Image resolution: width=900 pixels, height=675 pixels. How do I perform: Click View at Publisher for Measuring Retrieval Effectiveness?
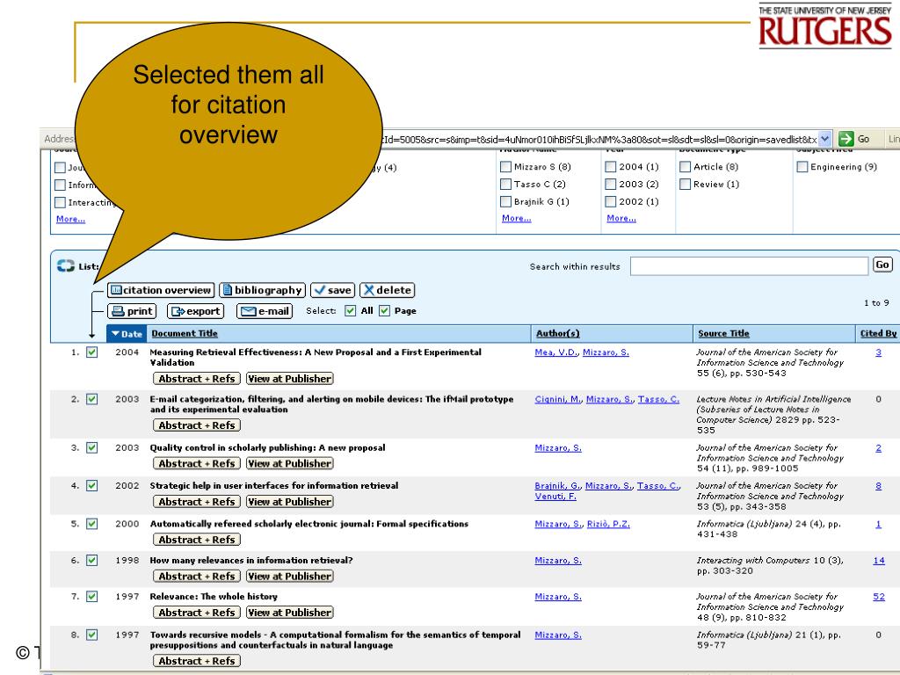tap(289, 379)
